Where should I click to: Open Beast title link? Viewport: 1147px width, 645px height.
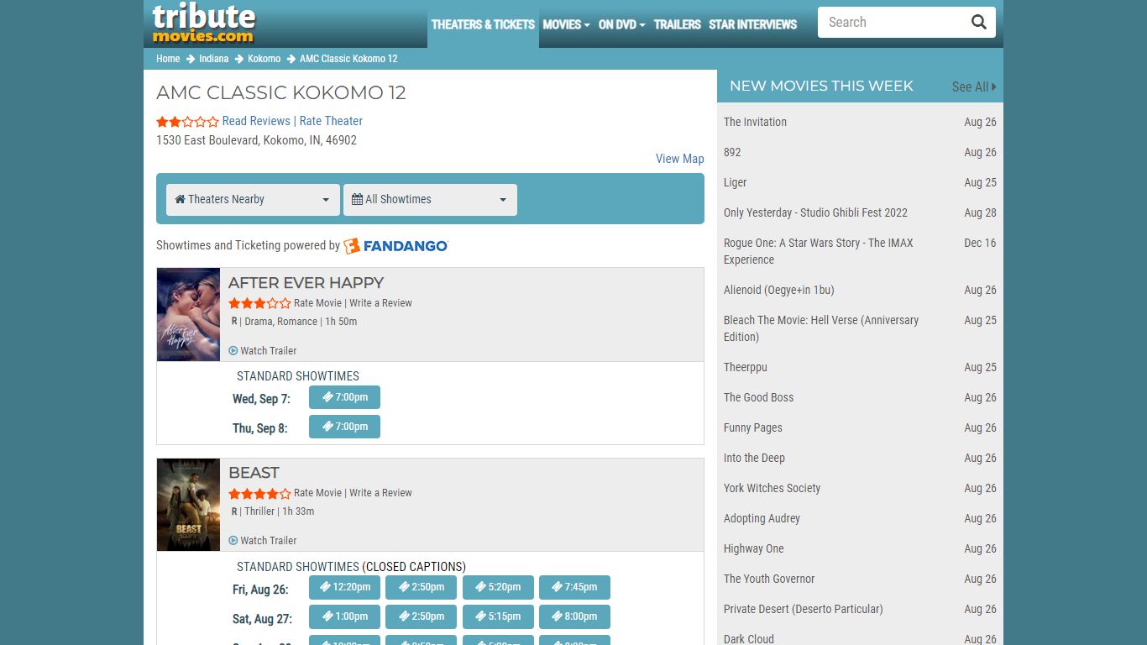point(254,473)
